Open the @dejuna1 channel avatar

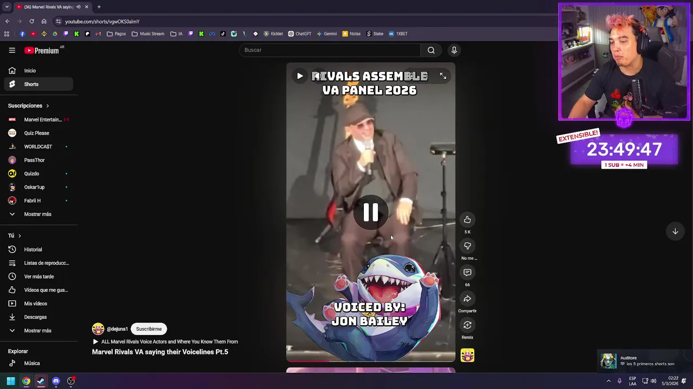[x=98, y=329]
